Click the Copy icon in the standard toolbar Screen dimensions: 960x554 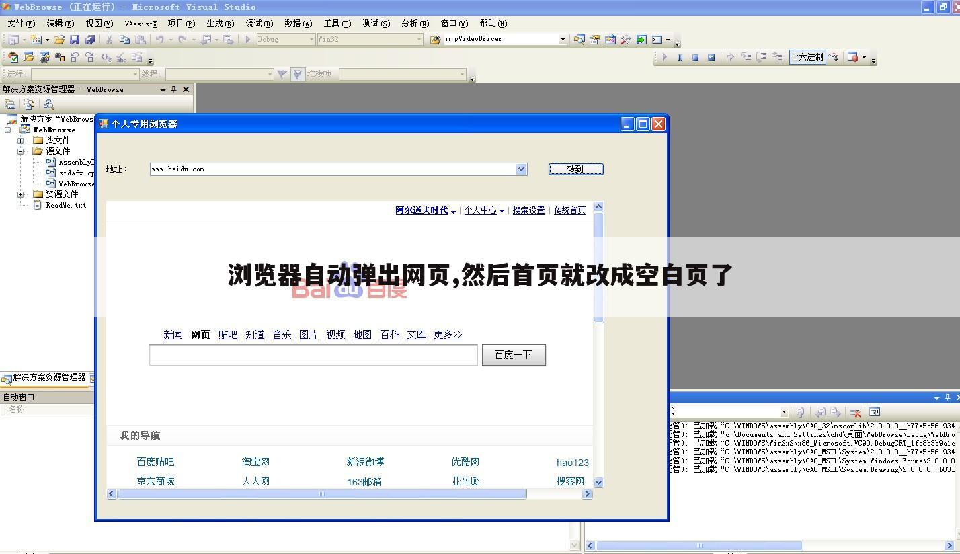(124, 40)
